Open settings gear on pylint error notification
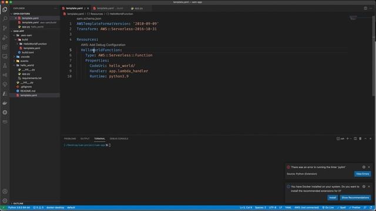376x211 pixels. pyautogui.click(x=364, y=167)
